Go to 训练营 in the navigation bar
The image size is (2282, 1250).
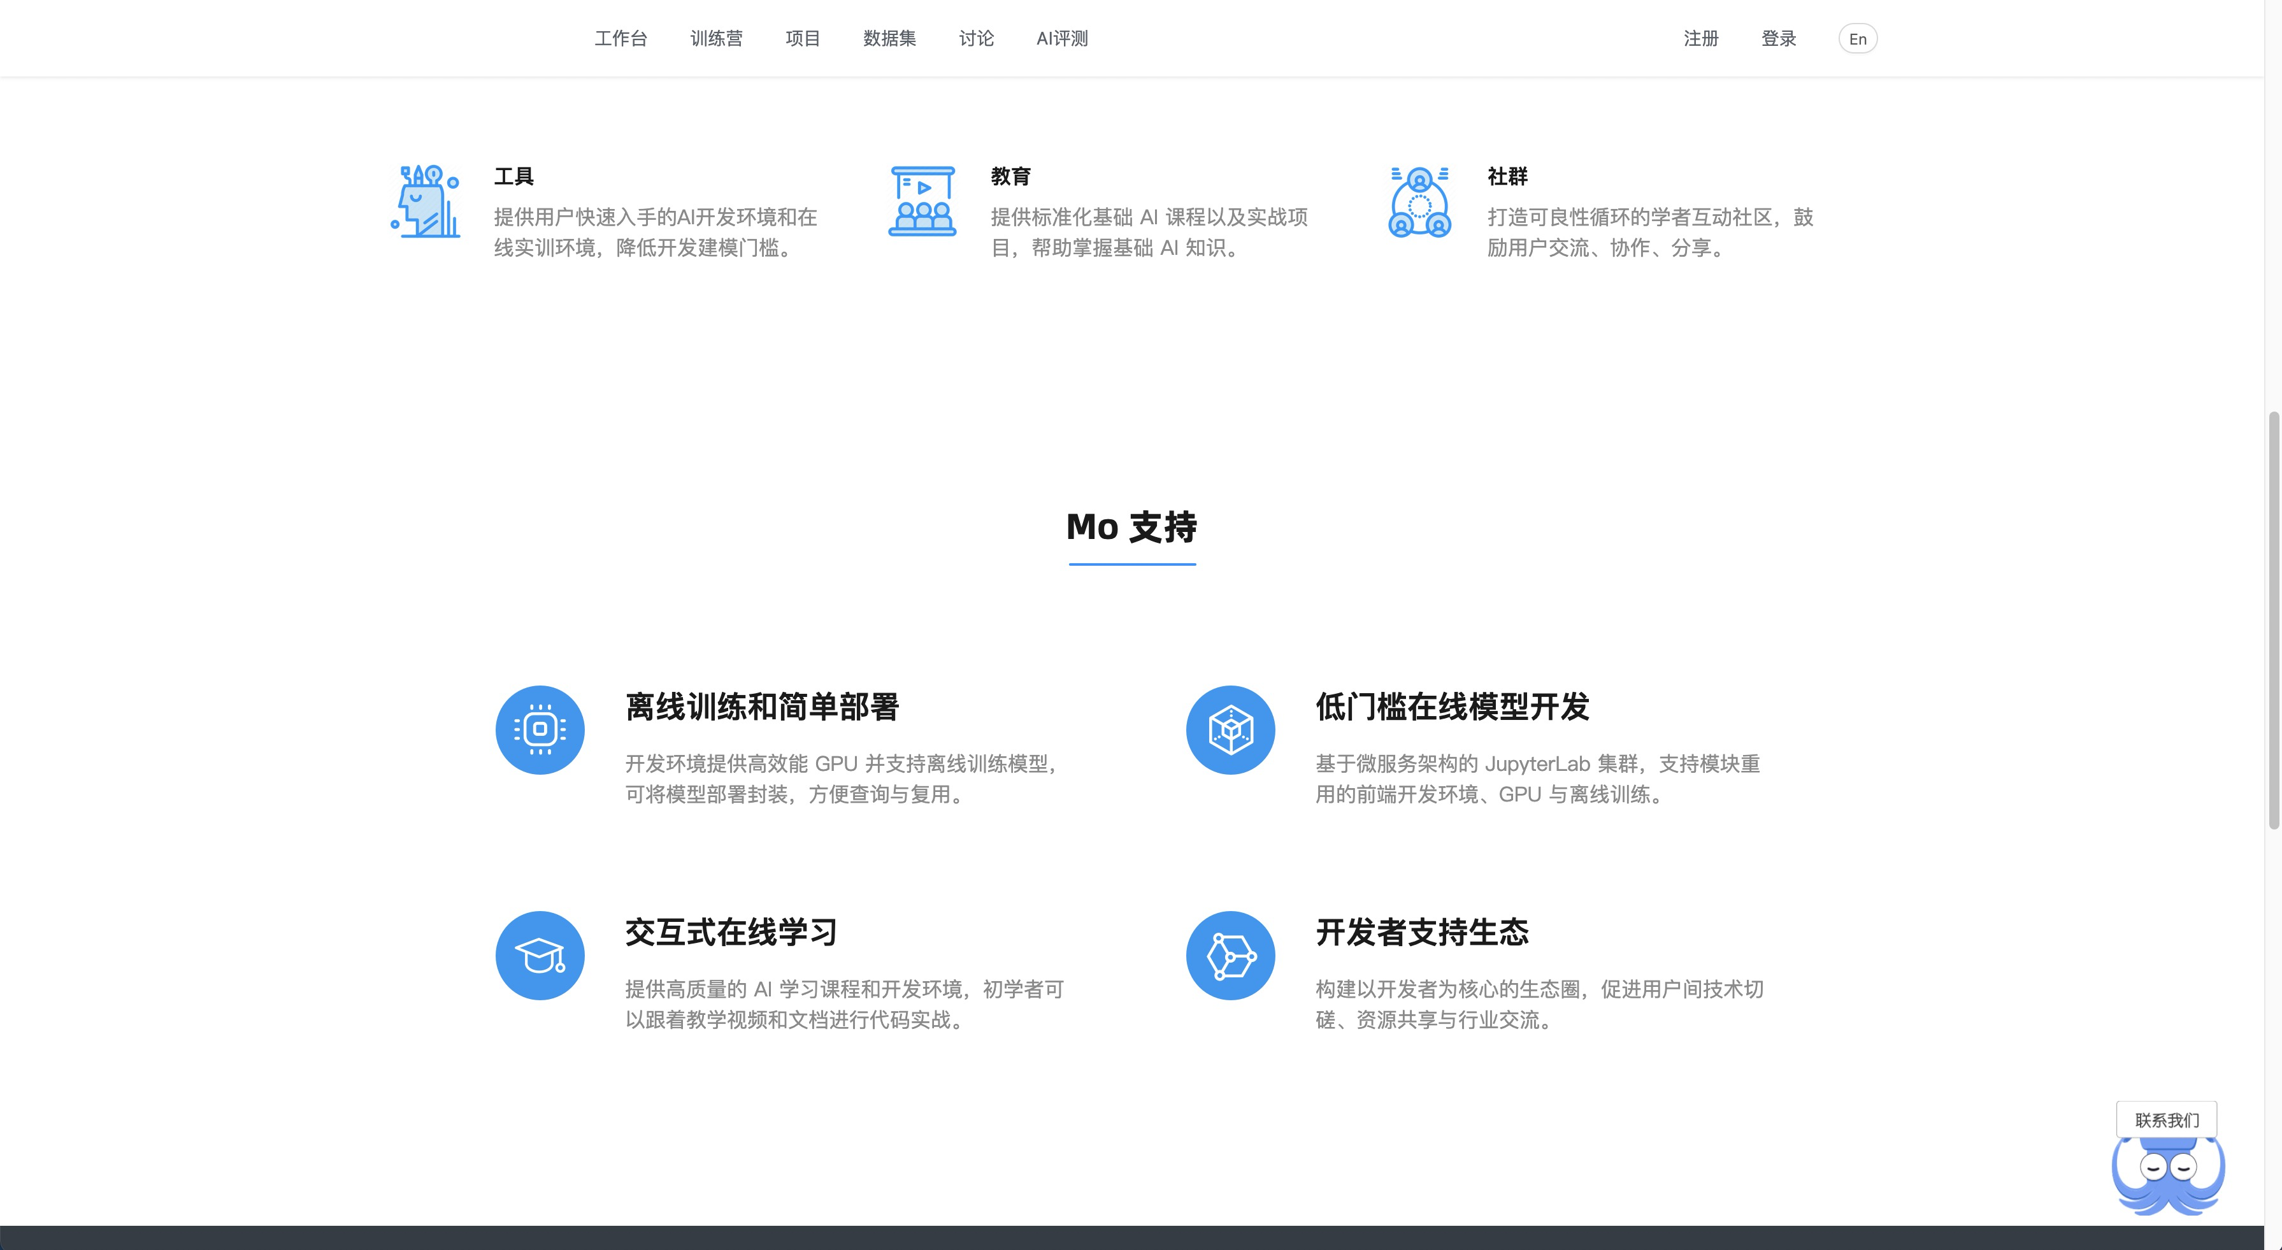pos(716,38)
